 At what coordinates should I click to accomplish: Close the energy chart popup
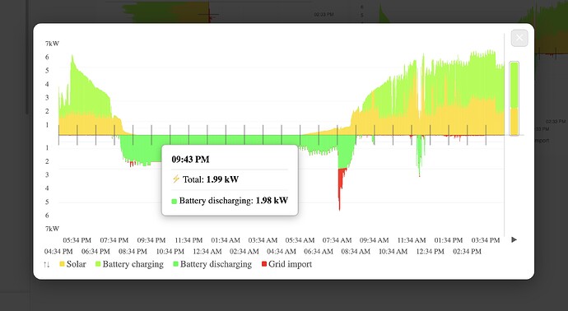click(519, 38)
